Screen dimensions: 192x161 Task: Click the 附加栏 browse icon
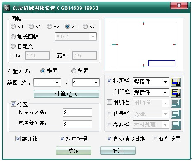pos(176,103)
